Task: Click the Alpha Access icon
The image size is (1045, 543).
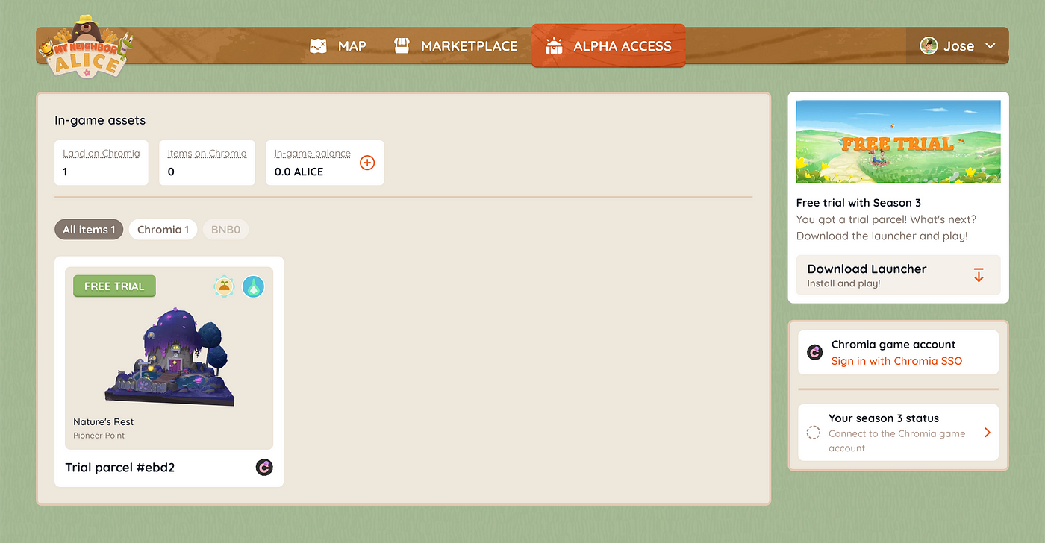Action: pos(554,46)
